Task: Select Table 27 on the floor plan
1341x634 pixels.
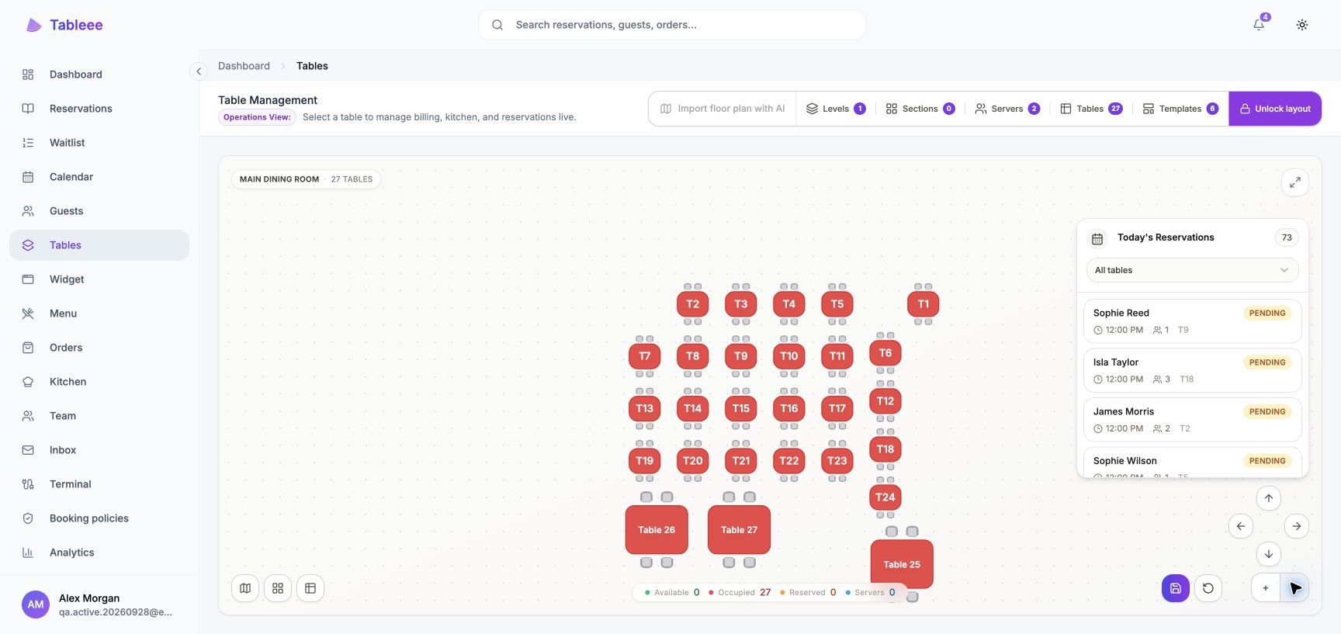Action: pyautogui.click(x=740, y=530)
